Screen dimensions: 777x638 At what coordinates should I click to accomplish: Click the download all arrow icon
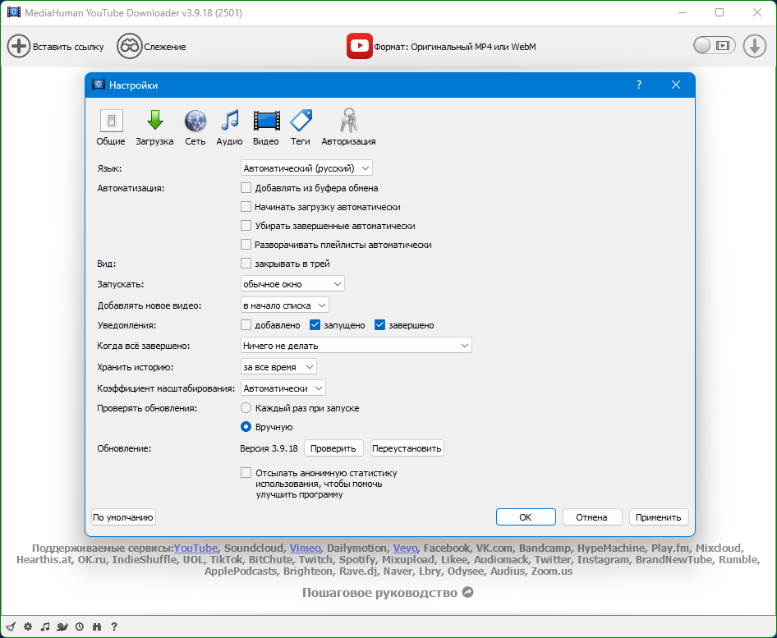(754, 46)
